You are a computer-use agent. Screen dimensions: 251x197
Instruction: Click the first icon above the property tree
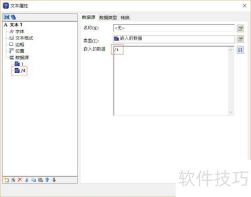[x=7, y=17]
